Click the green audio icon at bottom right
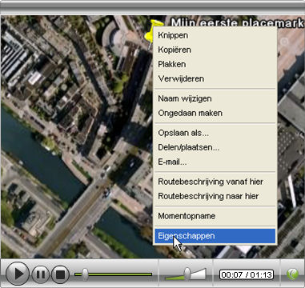This screenshot has height=288, width=305. (292, 274)
